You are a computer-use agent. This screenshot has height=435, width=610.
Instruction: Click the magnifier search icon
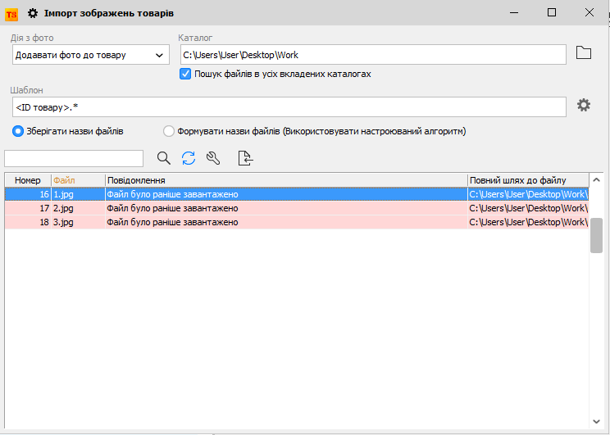[x=164, y=158]
